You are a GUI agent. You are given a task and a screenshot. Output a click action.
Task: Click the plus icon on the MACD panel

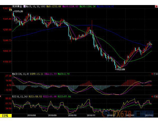pyautogui.click(x=152, y=74)
